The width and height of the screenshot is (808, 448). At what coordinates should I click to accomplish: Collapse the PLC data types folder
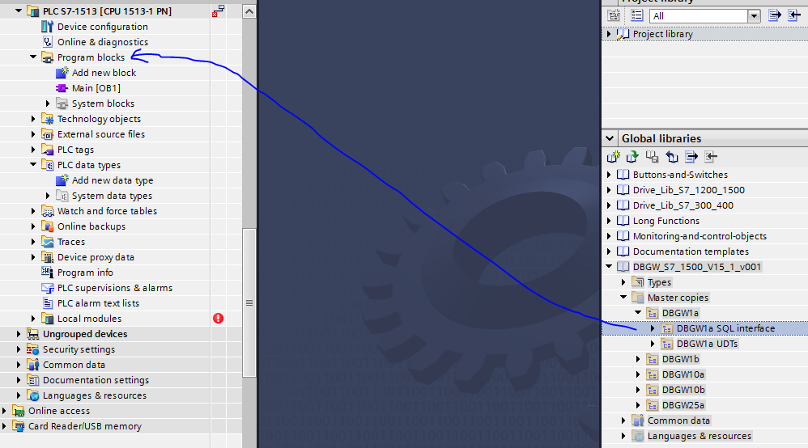pyautogui.click(x=33, y=165)
